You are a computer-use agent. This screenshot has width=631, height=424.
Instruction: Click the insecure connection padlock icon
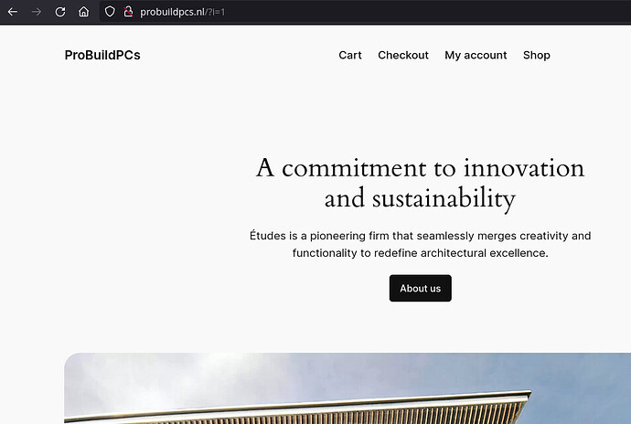pos(128,12)
